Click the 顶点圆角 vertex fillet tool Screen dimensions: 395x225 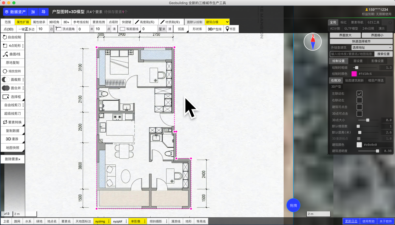tap(65, 29)
